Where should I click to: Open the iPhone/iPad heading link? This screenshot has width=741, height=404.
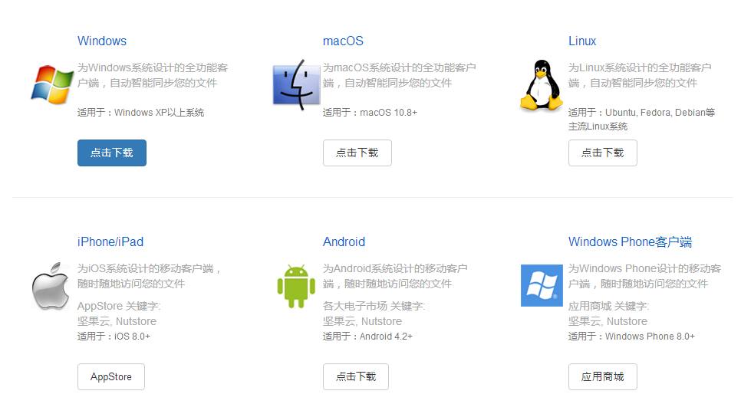coord(110,242)
